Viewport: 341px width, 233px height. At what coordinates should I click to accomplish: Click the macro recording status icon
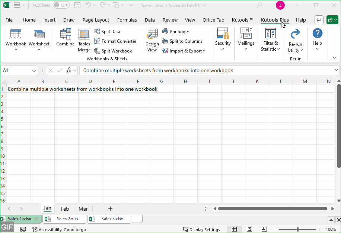23,229
